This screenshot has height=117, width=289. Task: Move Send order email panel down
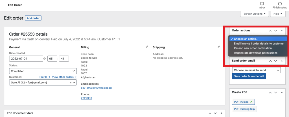point(276,61)
